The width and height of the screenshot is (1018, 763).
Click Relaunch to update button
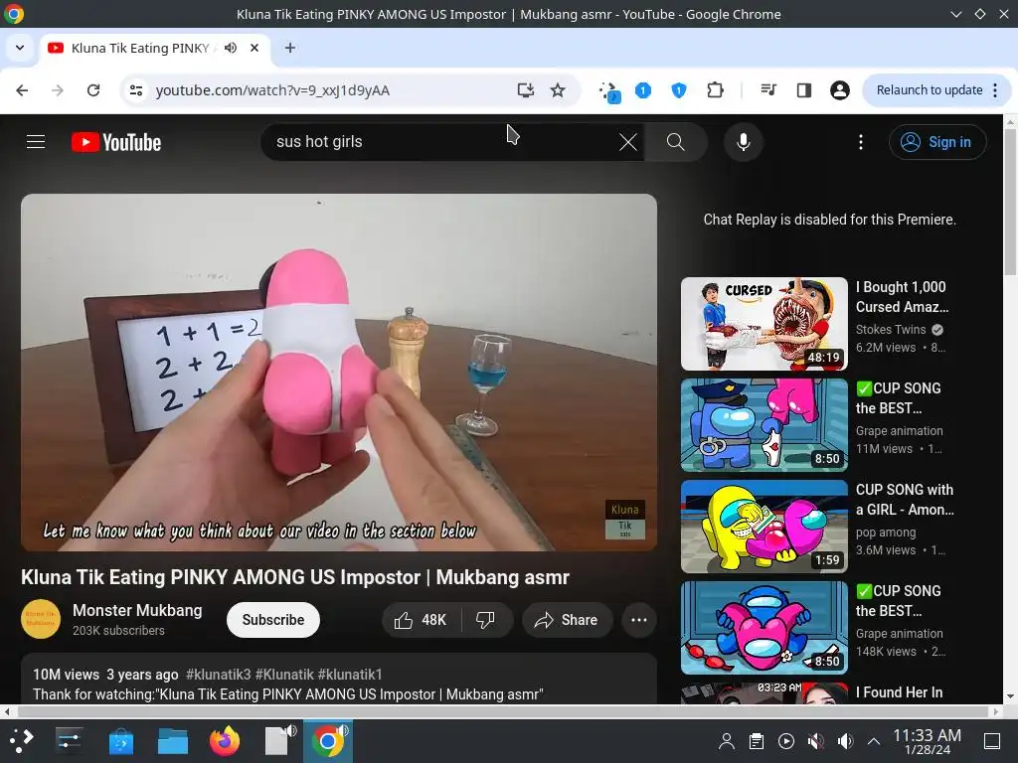pos(930,90)
